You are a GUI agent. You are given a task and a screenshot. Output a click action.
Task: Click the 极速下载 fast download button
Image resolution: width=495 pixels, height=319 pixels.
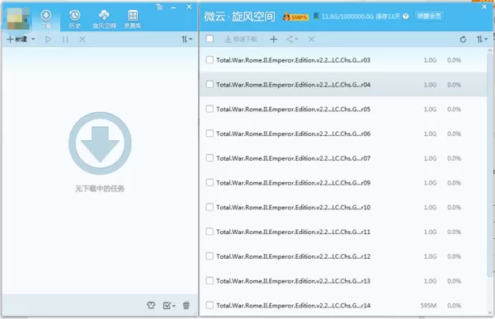coord(241,39)
